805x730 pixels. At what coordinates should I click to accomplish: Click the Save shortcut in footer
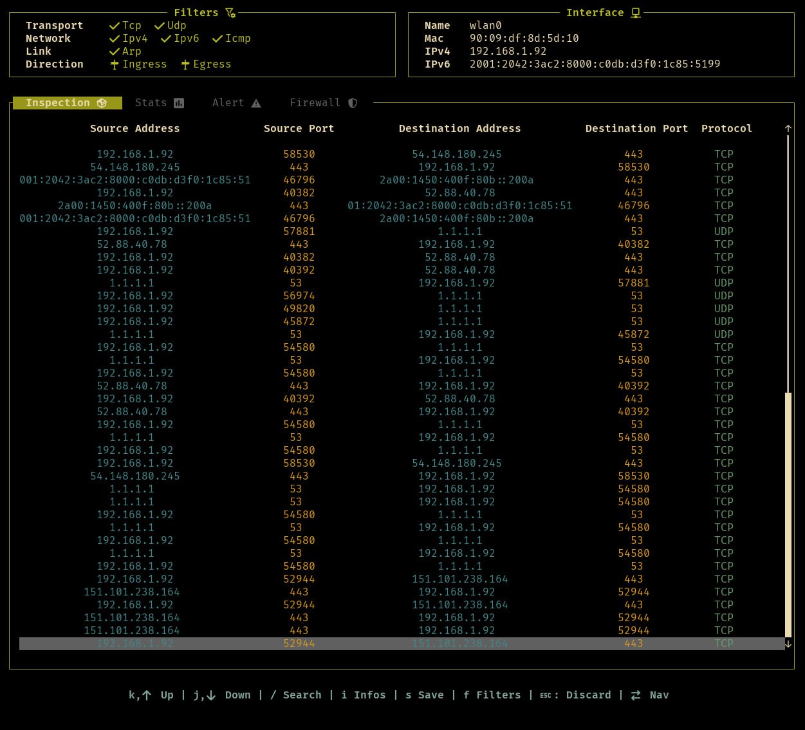[425, 695]
